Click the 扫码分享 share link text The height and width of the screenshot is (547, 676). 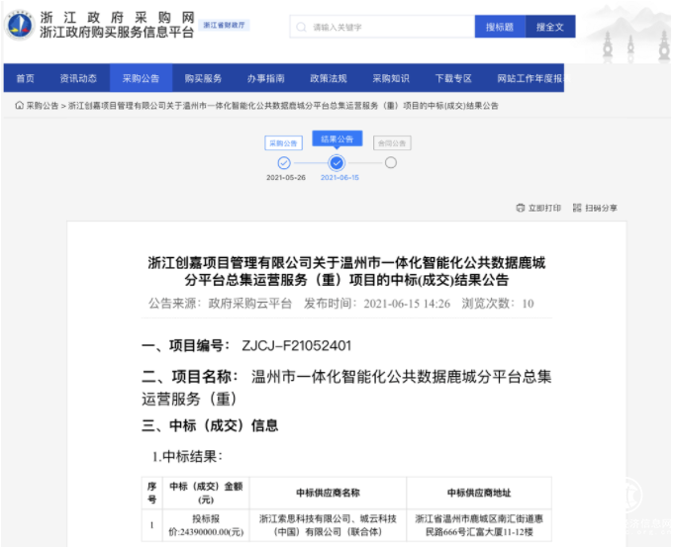coord(601,208)
